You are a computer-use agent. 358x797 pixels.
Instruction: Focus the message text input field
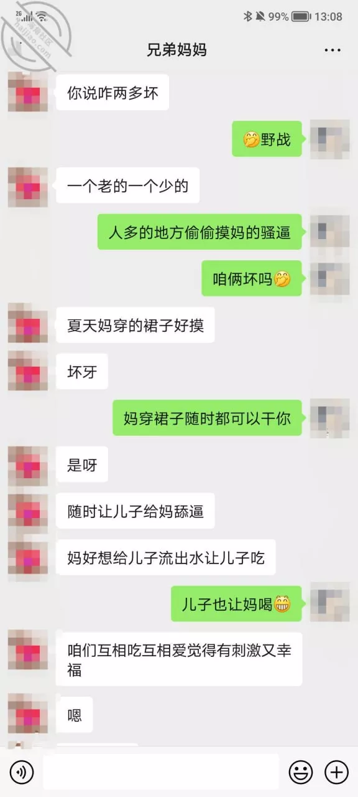point(161,772)
